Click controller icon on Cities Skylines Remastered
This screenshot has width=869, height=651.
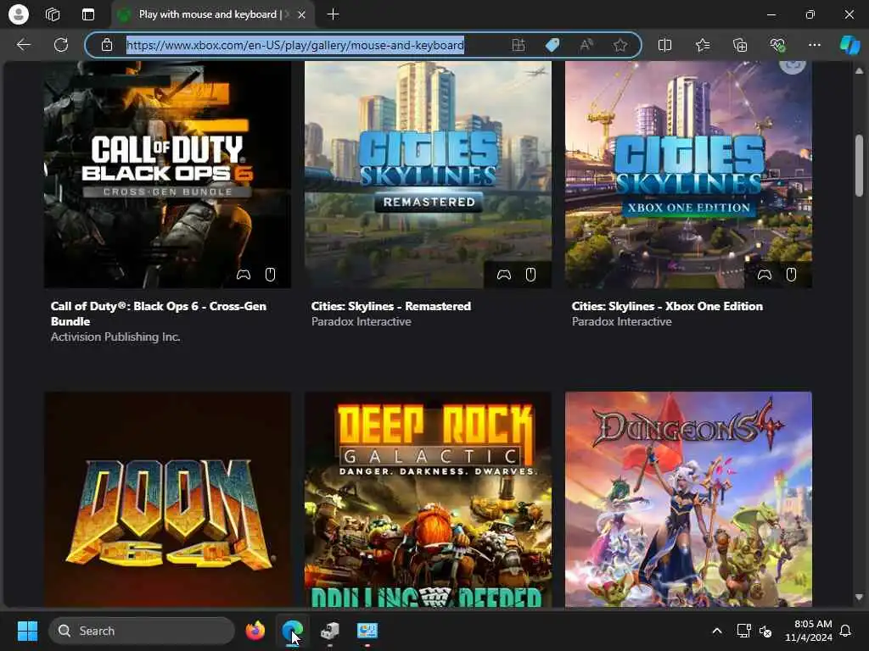click(504, 275)
